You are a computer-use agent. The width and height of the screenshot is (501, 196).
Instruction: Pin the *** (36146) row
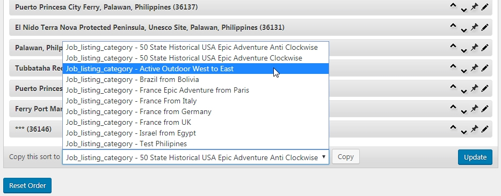pyautogui.click(x=474, y=129)
